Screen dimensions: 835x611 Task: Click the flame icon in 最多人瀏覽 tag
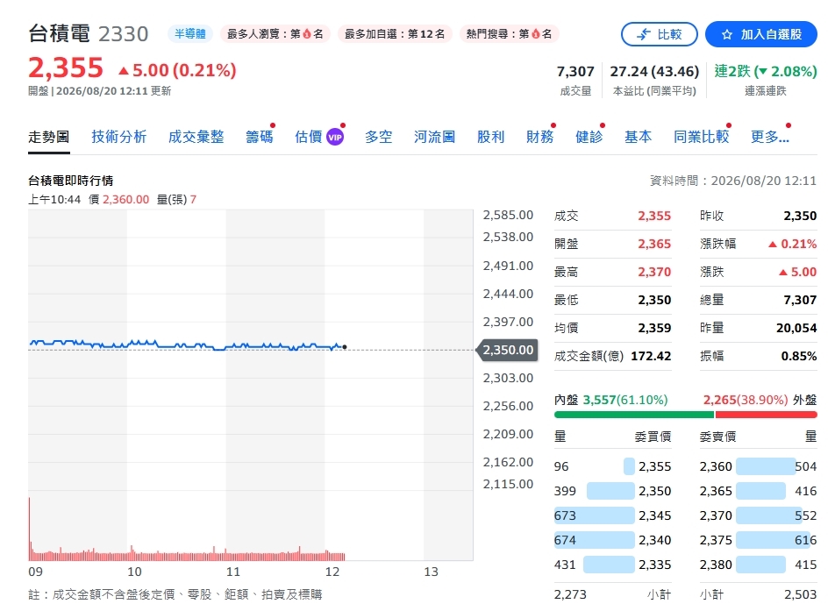point(307,34)
